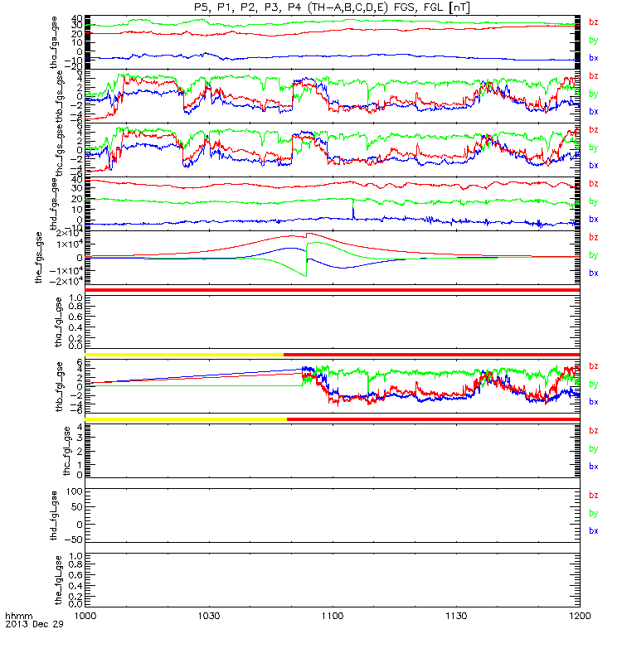Image resolution: width=622 pixels, height=663 pixels.
Task: Click the hhmm time format label
Action: pyautogui.click(x=18, y=616)
